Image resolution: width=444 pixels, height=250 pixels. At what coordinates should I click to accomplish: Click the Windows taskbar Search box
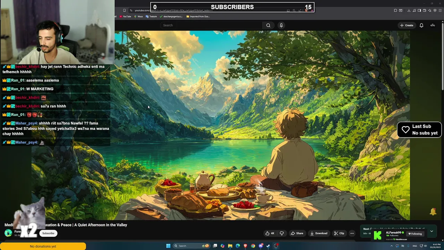pos(192,246)
